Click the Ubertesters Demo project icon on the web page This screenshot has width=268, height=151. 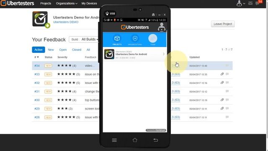pyautogui.click(x=41, y=19)
